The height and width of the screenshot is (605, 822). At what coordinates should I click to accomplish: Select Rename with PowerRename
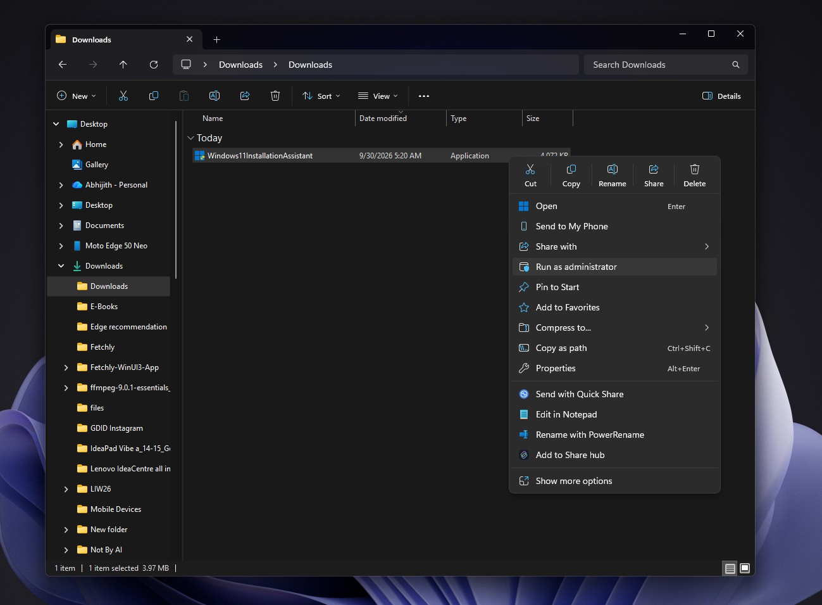[x=614, y=435]
